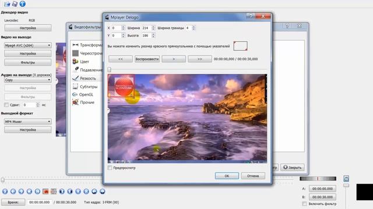Increase the Ширина value with up arrow
The image size is (373, 209).
click(153, 27)
